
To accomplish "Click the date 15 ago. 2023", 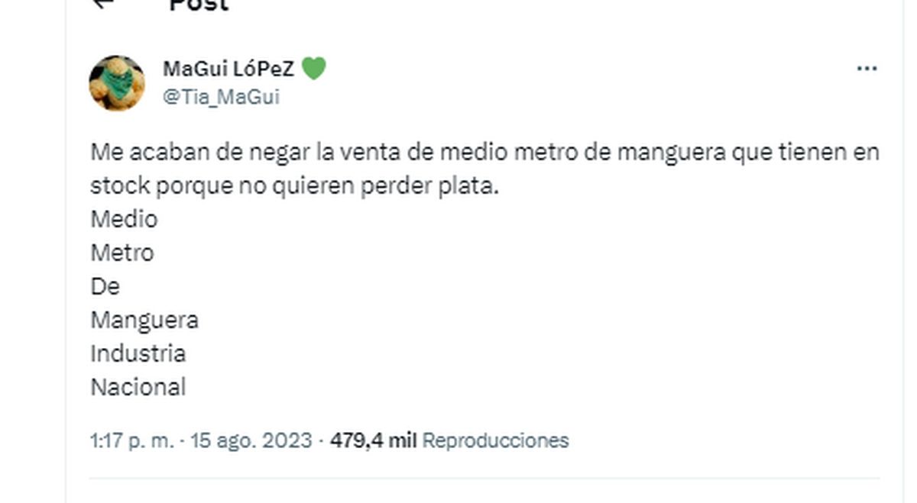I will pyautogui.click(x=251, y=440).
